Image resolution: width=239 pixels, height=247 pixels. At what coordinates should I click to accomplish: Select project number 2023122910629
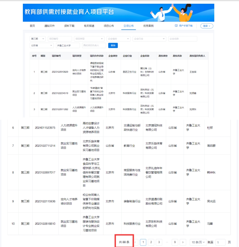click(60, 72)
